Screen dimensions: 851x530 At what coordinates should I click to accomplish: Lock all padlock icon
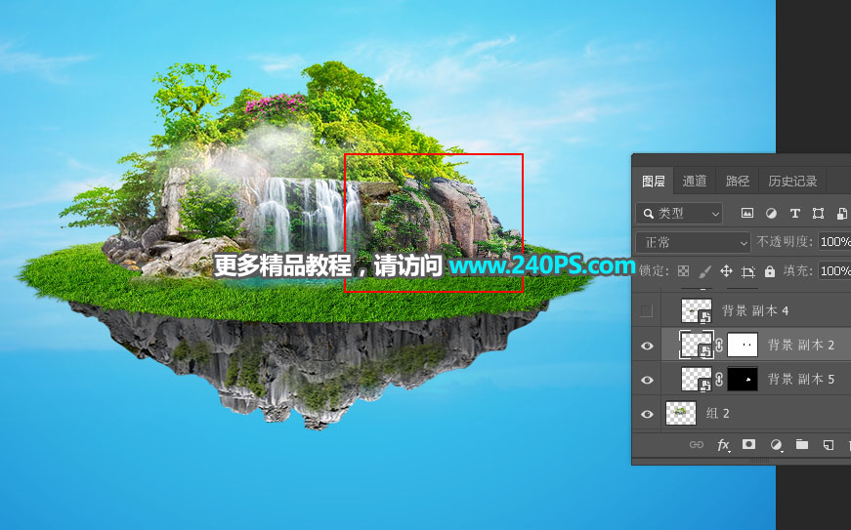point(770,271)
